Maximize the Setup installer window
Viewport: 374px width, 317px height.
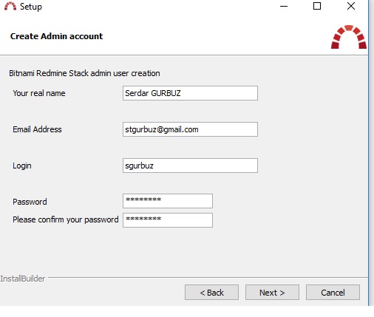(x=317, y=6)
